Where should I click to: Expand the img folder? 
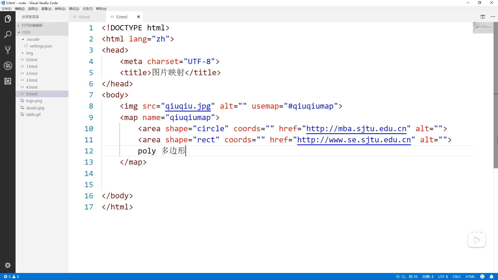pyautogui.click(x=29, y=53)
